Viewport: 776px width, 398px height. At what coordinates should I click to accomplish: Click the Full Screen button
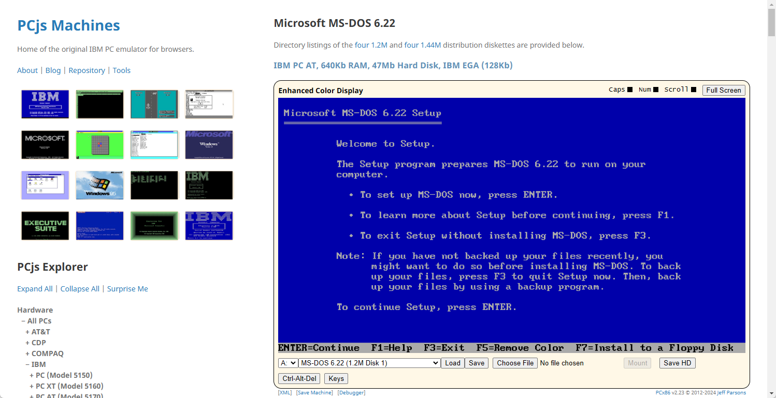point(724,90)
